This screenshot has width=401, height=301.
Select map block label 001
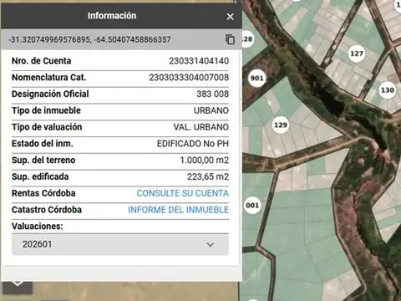coord(252,206)
